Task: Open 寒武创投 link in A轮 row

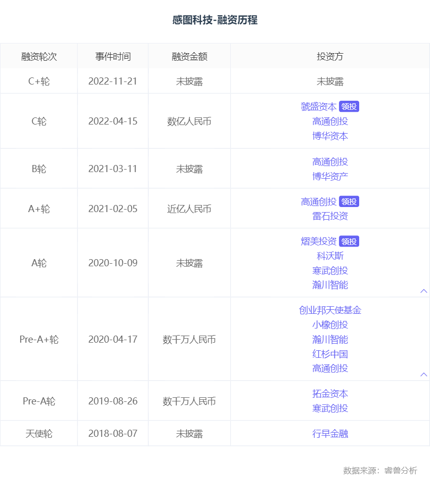Action: pyautogui.click(x=330, y=270)
